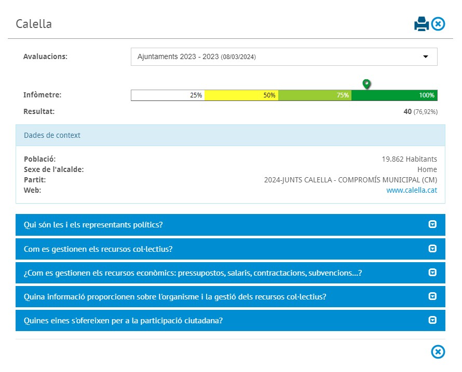Click the printer icon to print the report

coord(421,24)
